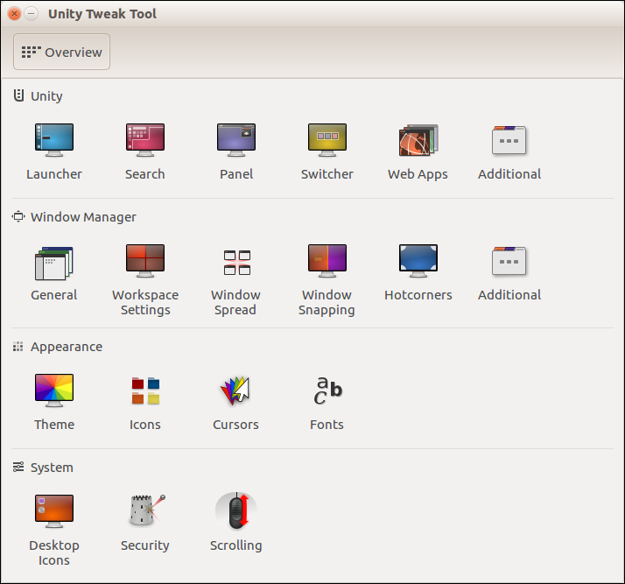
Task: Open the Security settings icon
Action: (147, 510)
